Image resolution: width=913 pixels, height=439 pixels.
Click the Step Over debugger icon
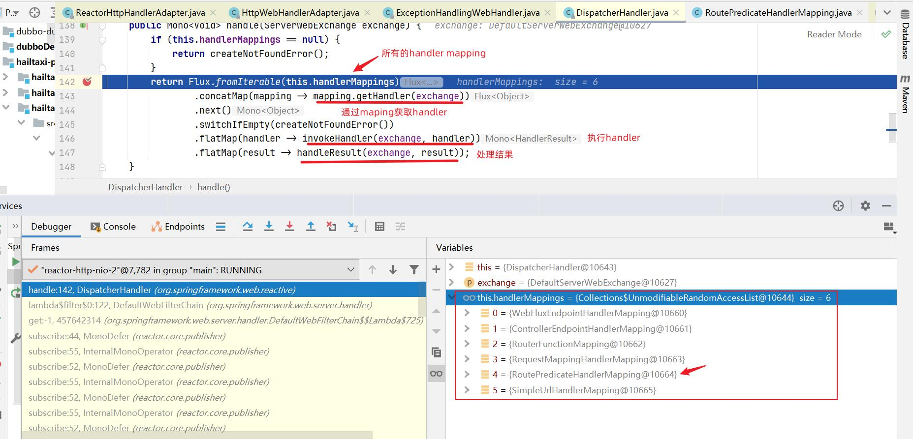(x=248, y=226)
